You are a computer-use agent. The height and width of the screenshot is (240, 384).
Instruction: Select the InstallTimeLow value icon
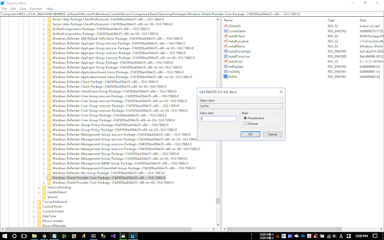click(226, 56)
